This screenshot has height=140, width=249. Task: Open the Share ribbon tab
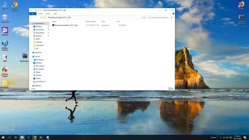click(47, 14)
